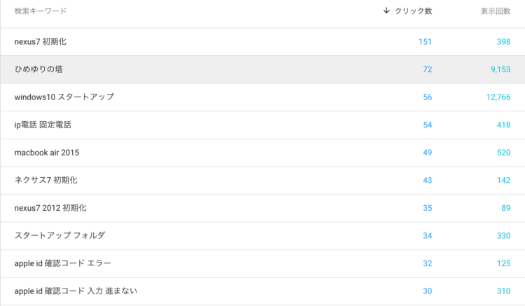This screenshot has height=306, width=525.
Task: Click apple id 確認コード 入力 進まない
Action: [x=76, y=291]
